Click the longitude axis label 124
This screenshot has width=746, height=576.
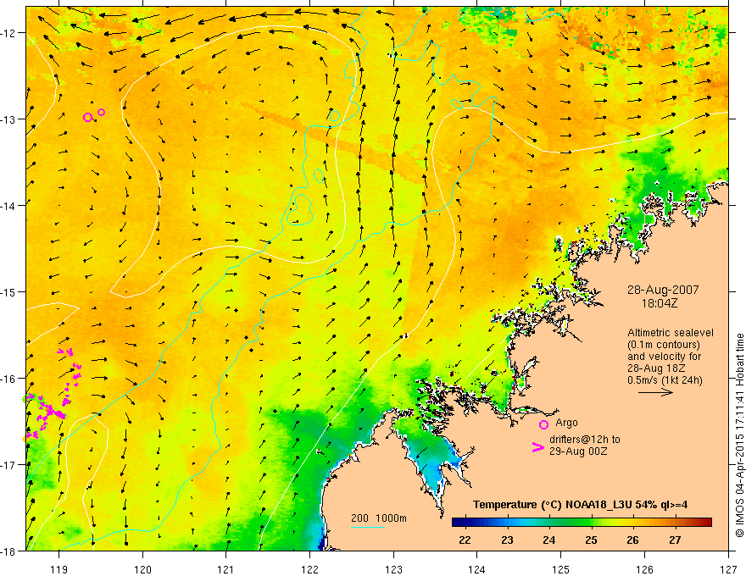tap(476, 569)
